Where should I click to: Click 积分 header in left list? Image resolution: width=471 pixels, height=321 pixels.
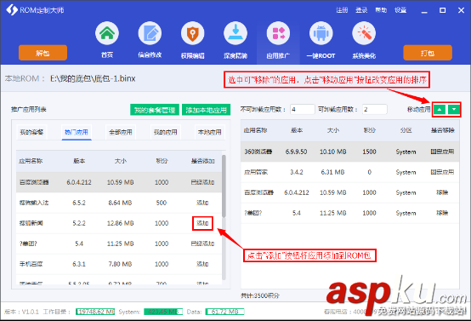(162, 161)
